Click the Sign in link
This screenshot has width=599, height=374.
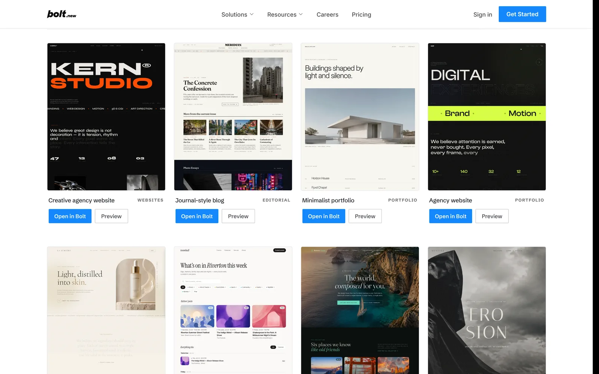pos(483,15)
